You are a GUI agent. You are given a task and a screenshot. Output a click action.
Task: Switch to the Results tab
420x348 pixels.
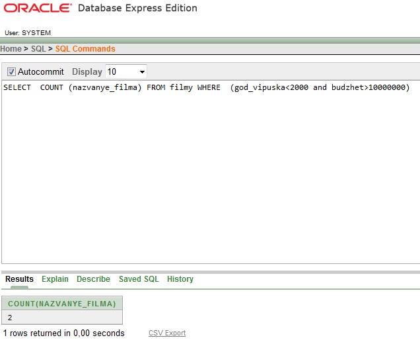19,279
